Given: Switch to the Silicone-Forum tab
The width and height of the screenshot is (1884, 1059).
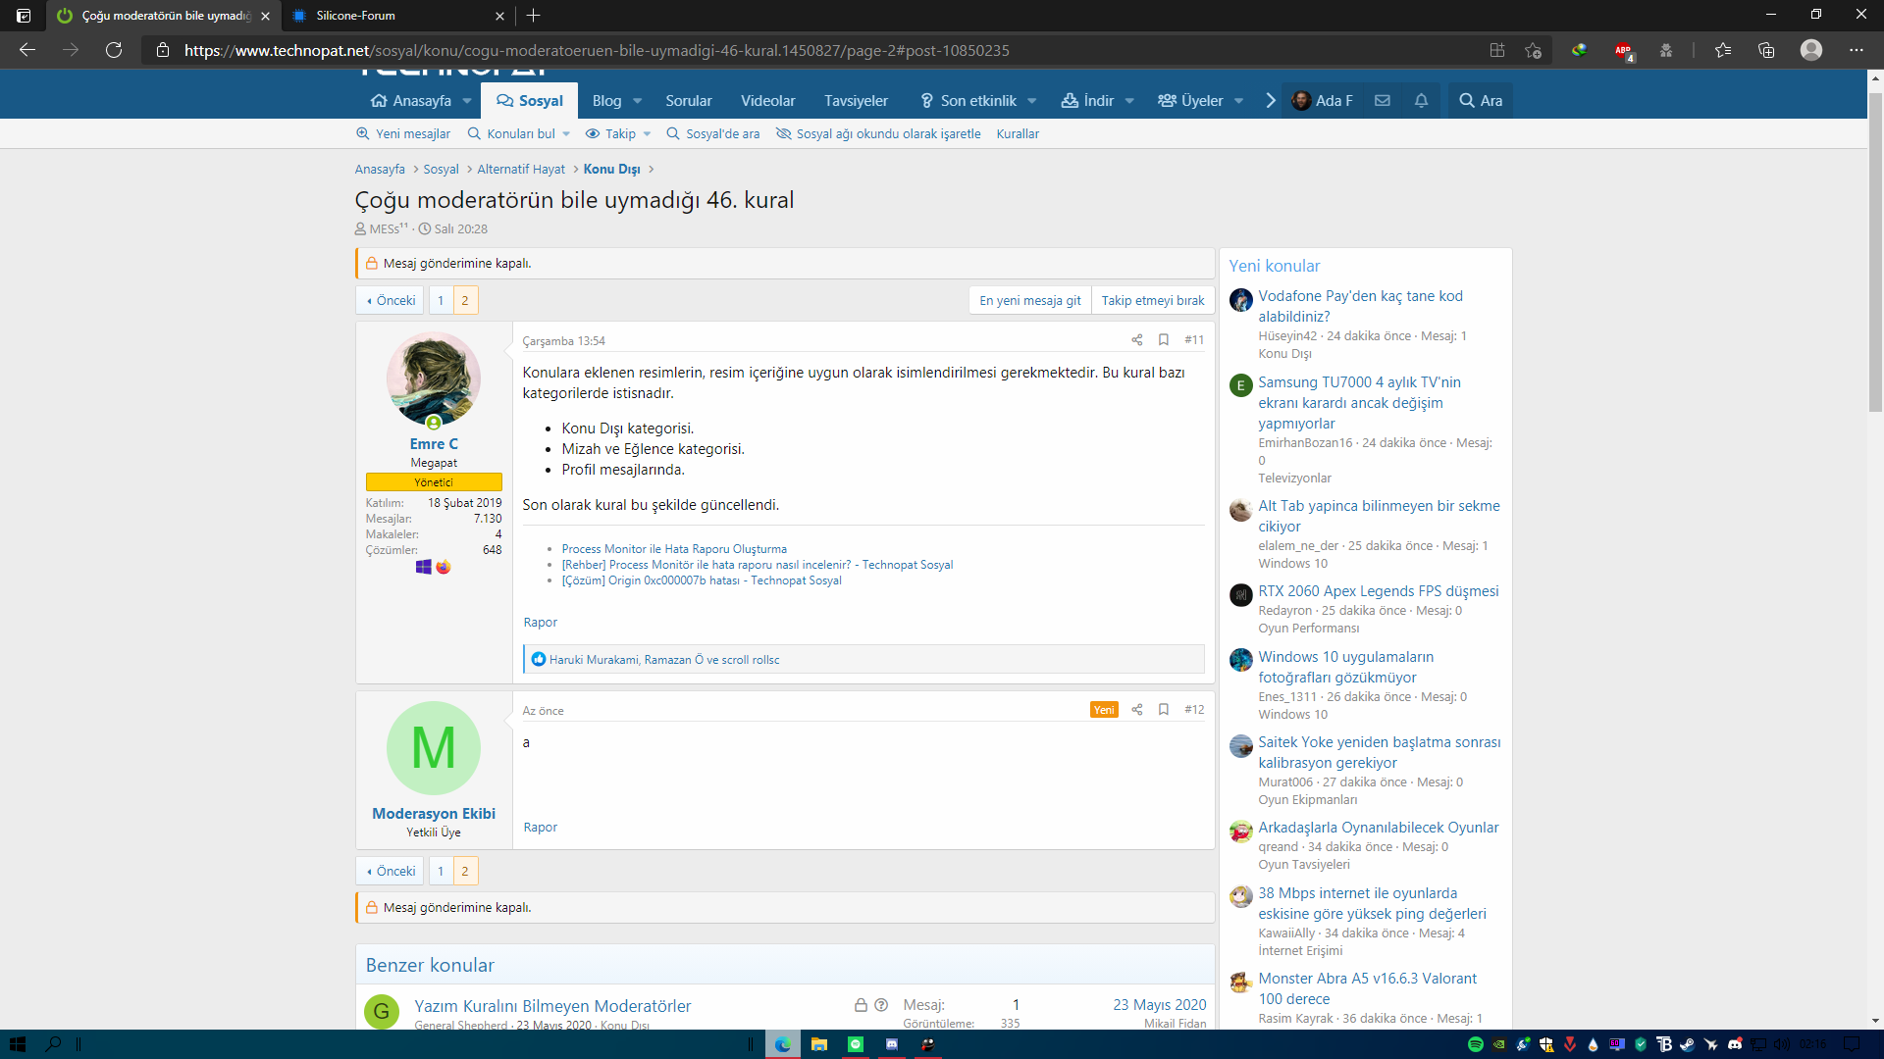Looking at the screenshot, I should (397, 16).
